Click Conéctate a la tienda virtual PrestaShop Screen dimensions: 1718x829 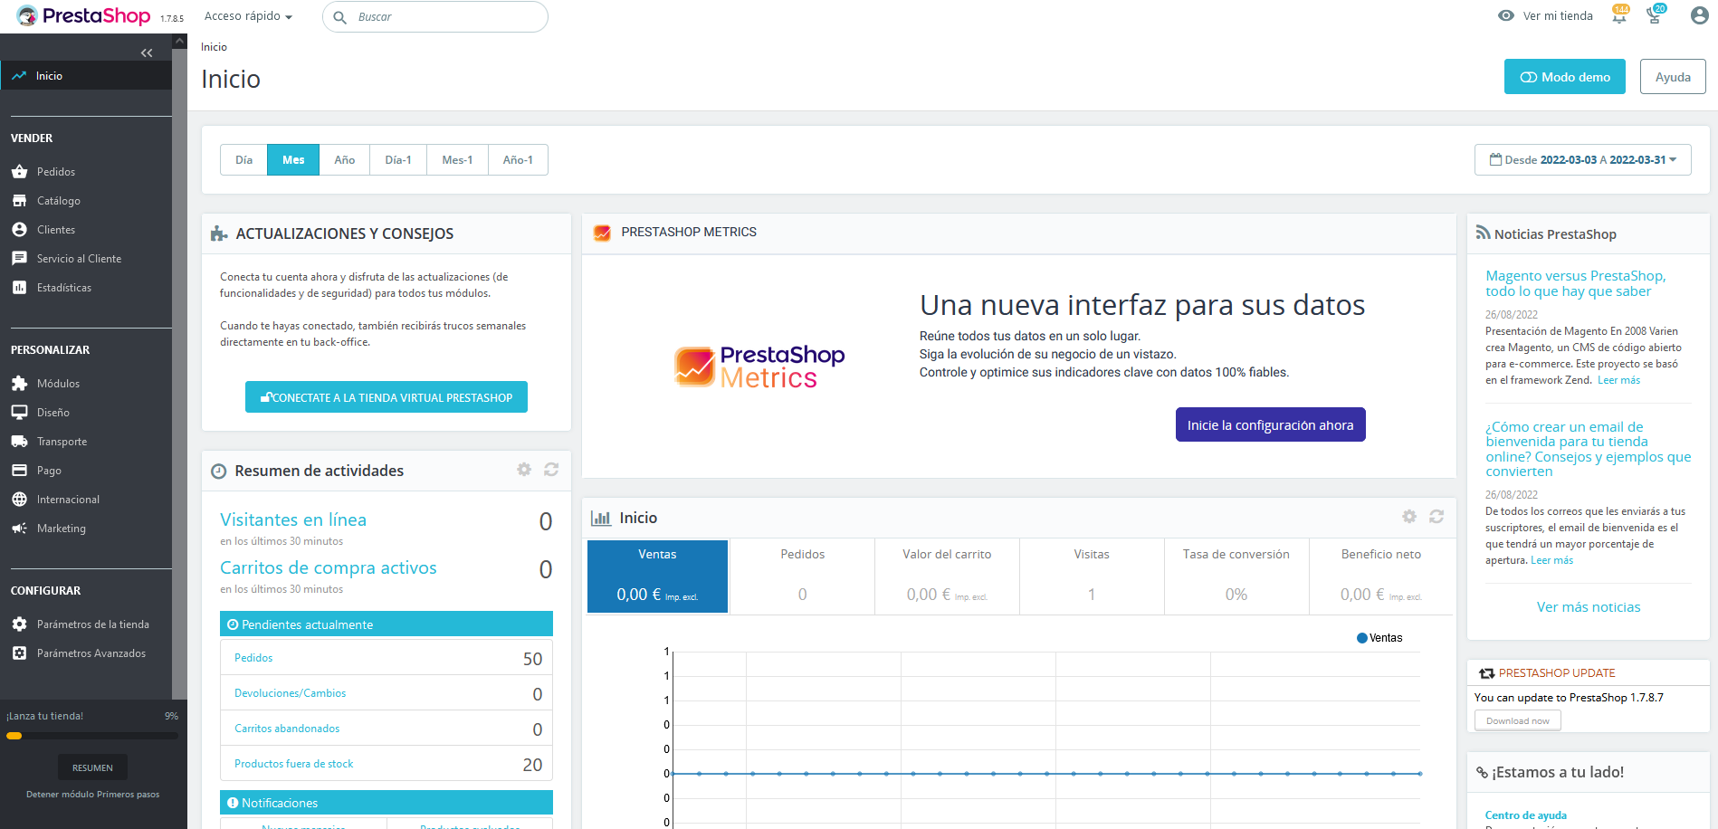point(387,397)
